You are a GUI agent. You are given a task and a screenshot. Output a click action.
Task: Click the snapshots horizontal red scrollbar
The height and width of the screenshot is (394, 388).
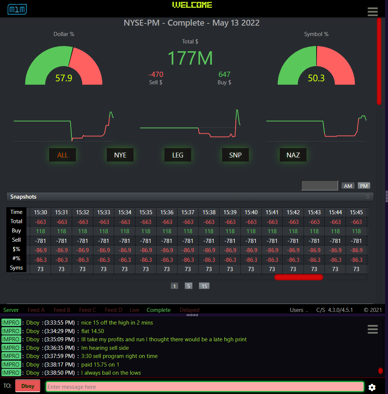tap(298, 277)
